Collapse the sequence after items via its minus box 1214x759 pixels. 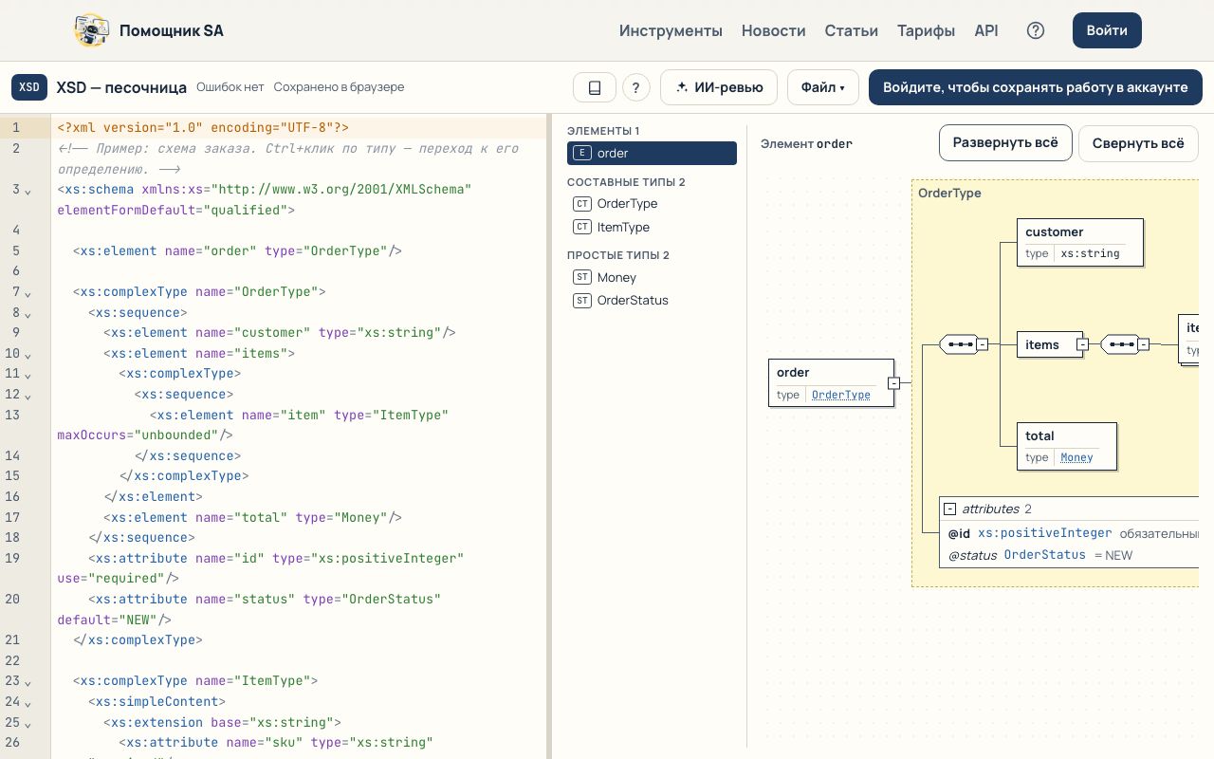[x=1144, y=344]
